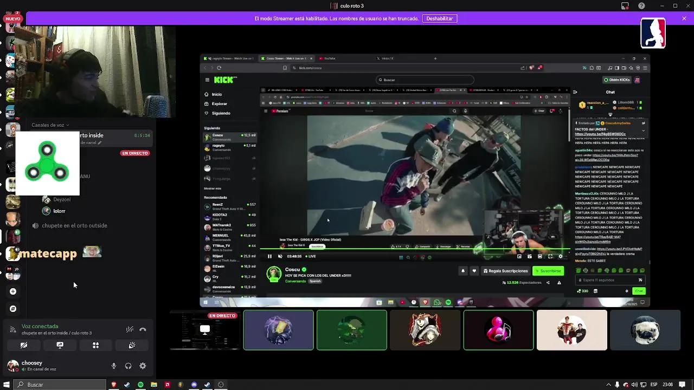Add a server with plus icon

coord(13,291)
